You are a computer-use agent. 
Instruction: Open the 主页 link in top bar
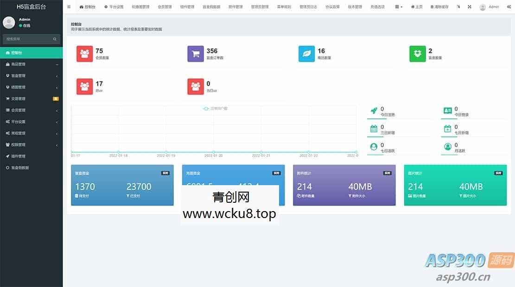[x=416, y=6]
